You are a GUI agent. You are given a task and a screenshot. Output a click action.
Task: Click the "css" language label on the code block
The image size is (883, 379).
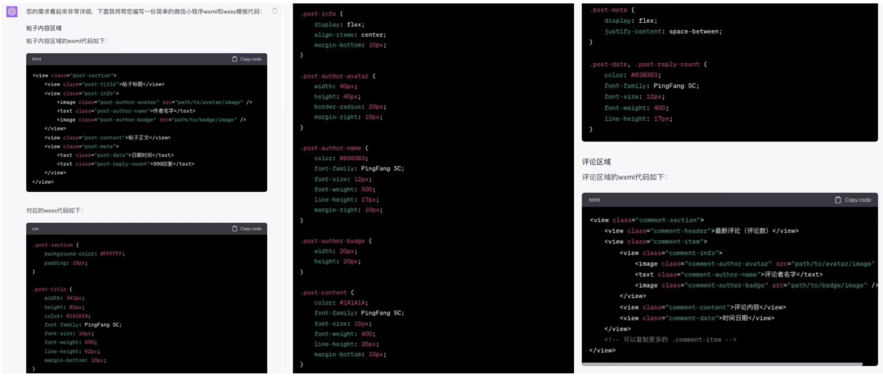[x=35, y=229]
